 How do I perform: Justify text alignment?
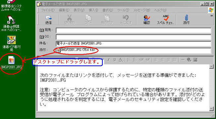pos(175,60)
